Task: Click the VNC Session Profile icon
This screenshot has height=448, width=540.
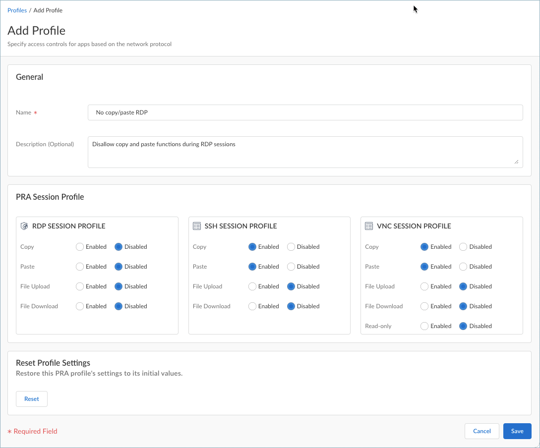Action: pos(368,225)
